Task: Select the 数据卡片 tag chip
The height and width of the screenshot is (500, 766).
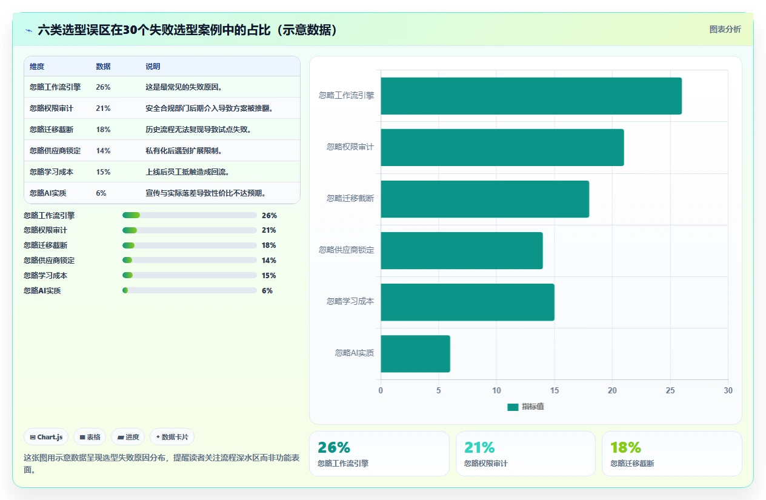Action: [172, 437]
